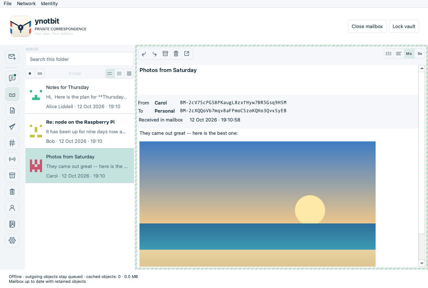428x288 pixels.
Task: Click Carol's address BM-2cV75cPG58PKaugL8zxfHyw7BRSGsq9HSM
Action: [233, 103]
